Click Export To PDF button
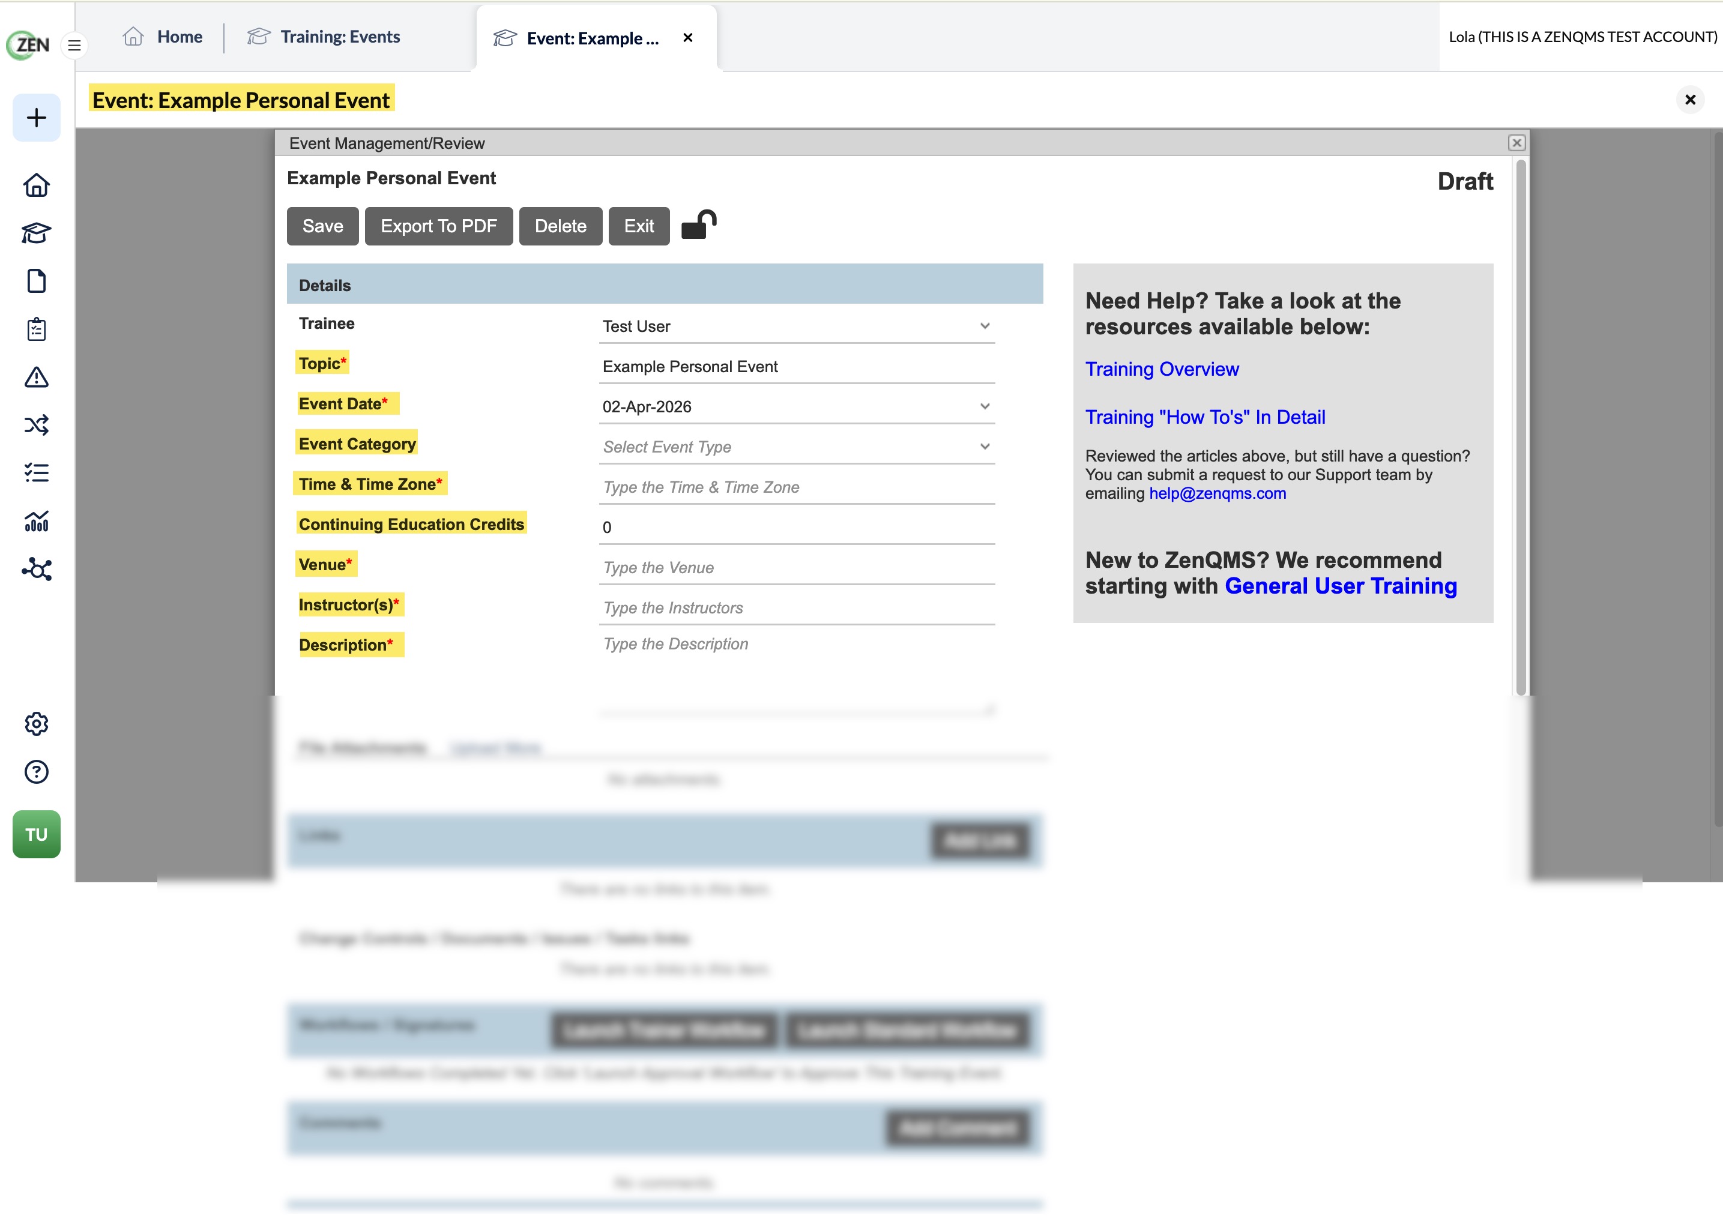Image resolution: width=1723 pixels, height=1225 pixels. point(438,226)
